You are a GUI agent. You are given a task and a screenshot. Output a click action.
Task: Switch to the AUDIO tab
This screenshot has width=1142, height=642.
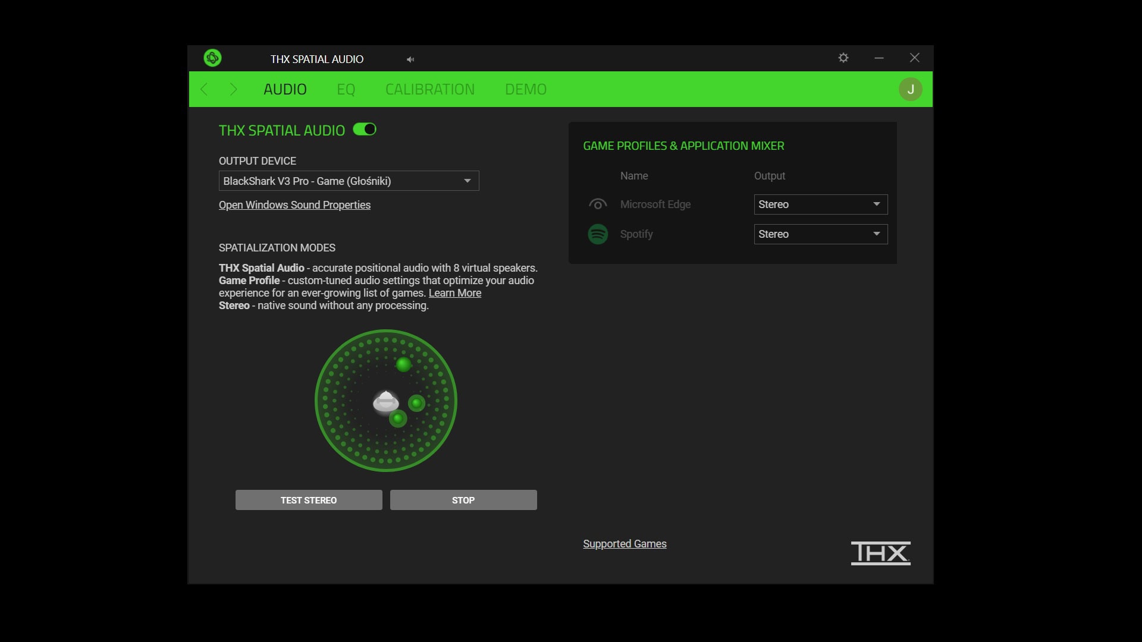(285, 89)
